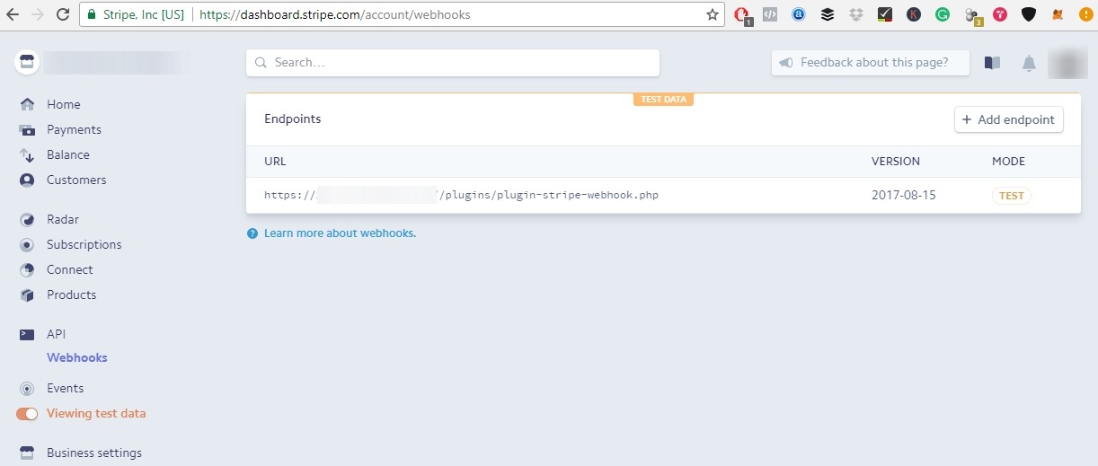Click Feedback about this page button
Image resolution: width=1098 pixels, height=466 pixels.
click(x=871, y=63)
